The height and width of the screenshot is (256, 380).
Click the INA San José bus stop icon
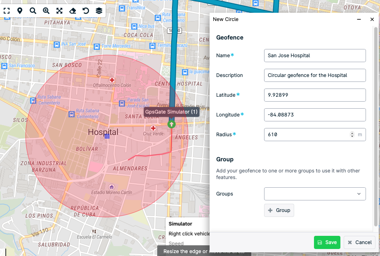click(57, 44)
